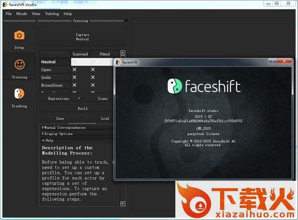Image resolution: width=298 pixels, height=220 pixels.
Task: Expand the Manual Correspondences section
Action: tap(64, 128)
